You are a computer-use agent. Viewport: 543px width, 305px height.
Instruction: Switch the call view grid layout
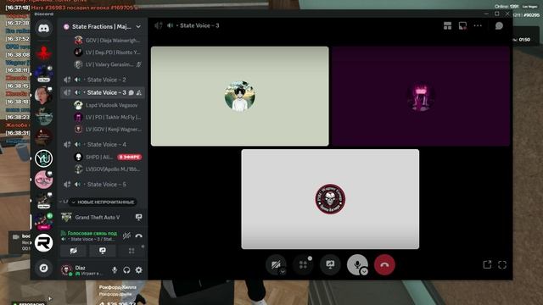click(x=447, y=26)
